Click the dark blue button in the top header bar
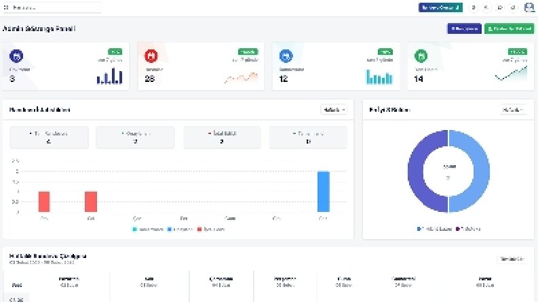The image size is (538, 302). click(440, 7)
